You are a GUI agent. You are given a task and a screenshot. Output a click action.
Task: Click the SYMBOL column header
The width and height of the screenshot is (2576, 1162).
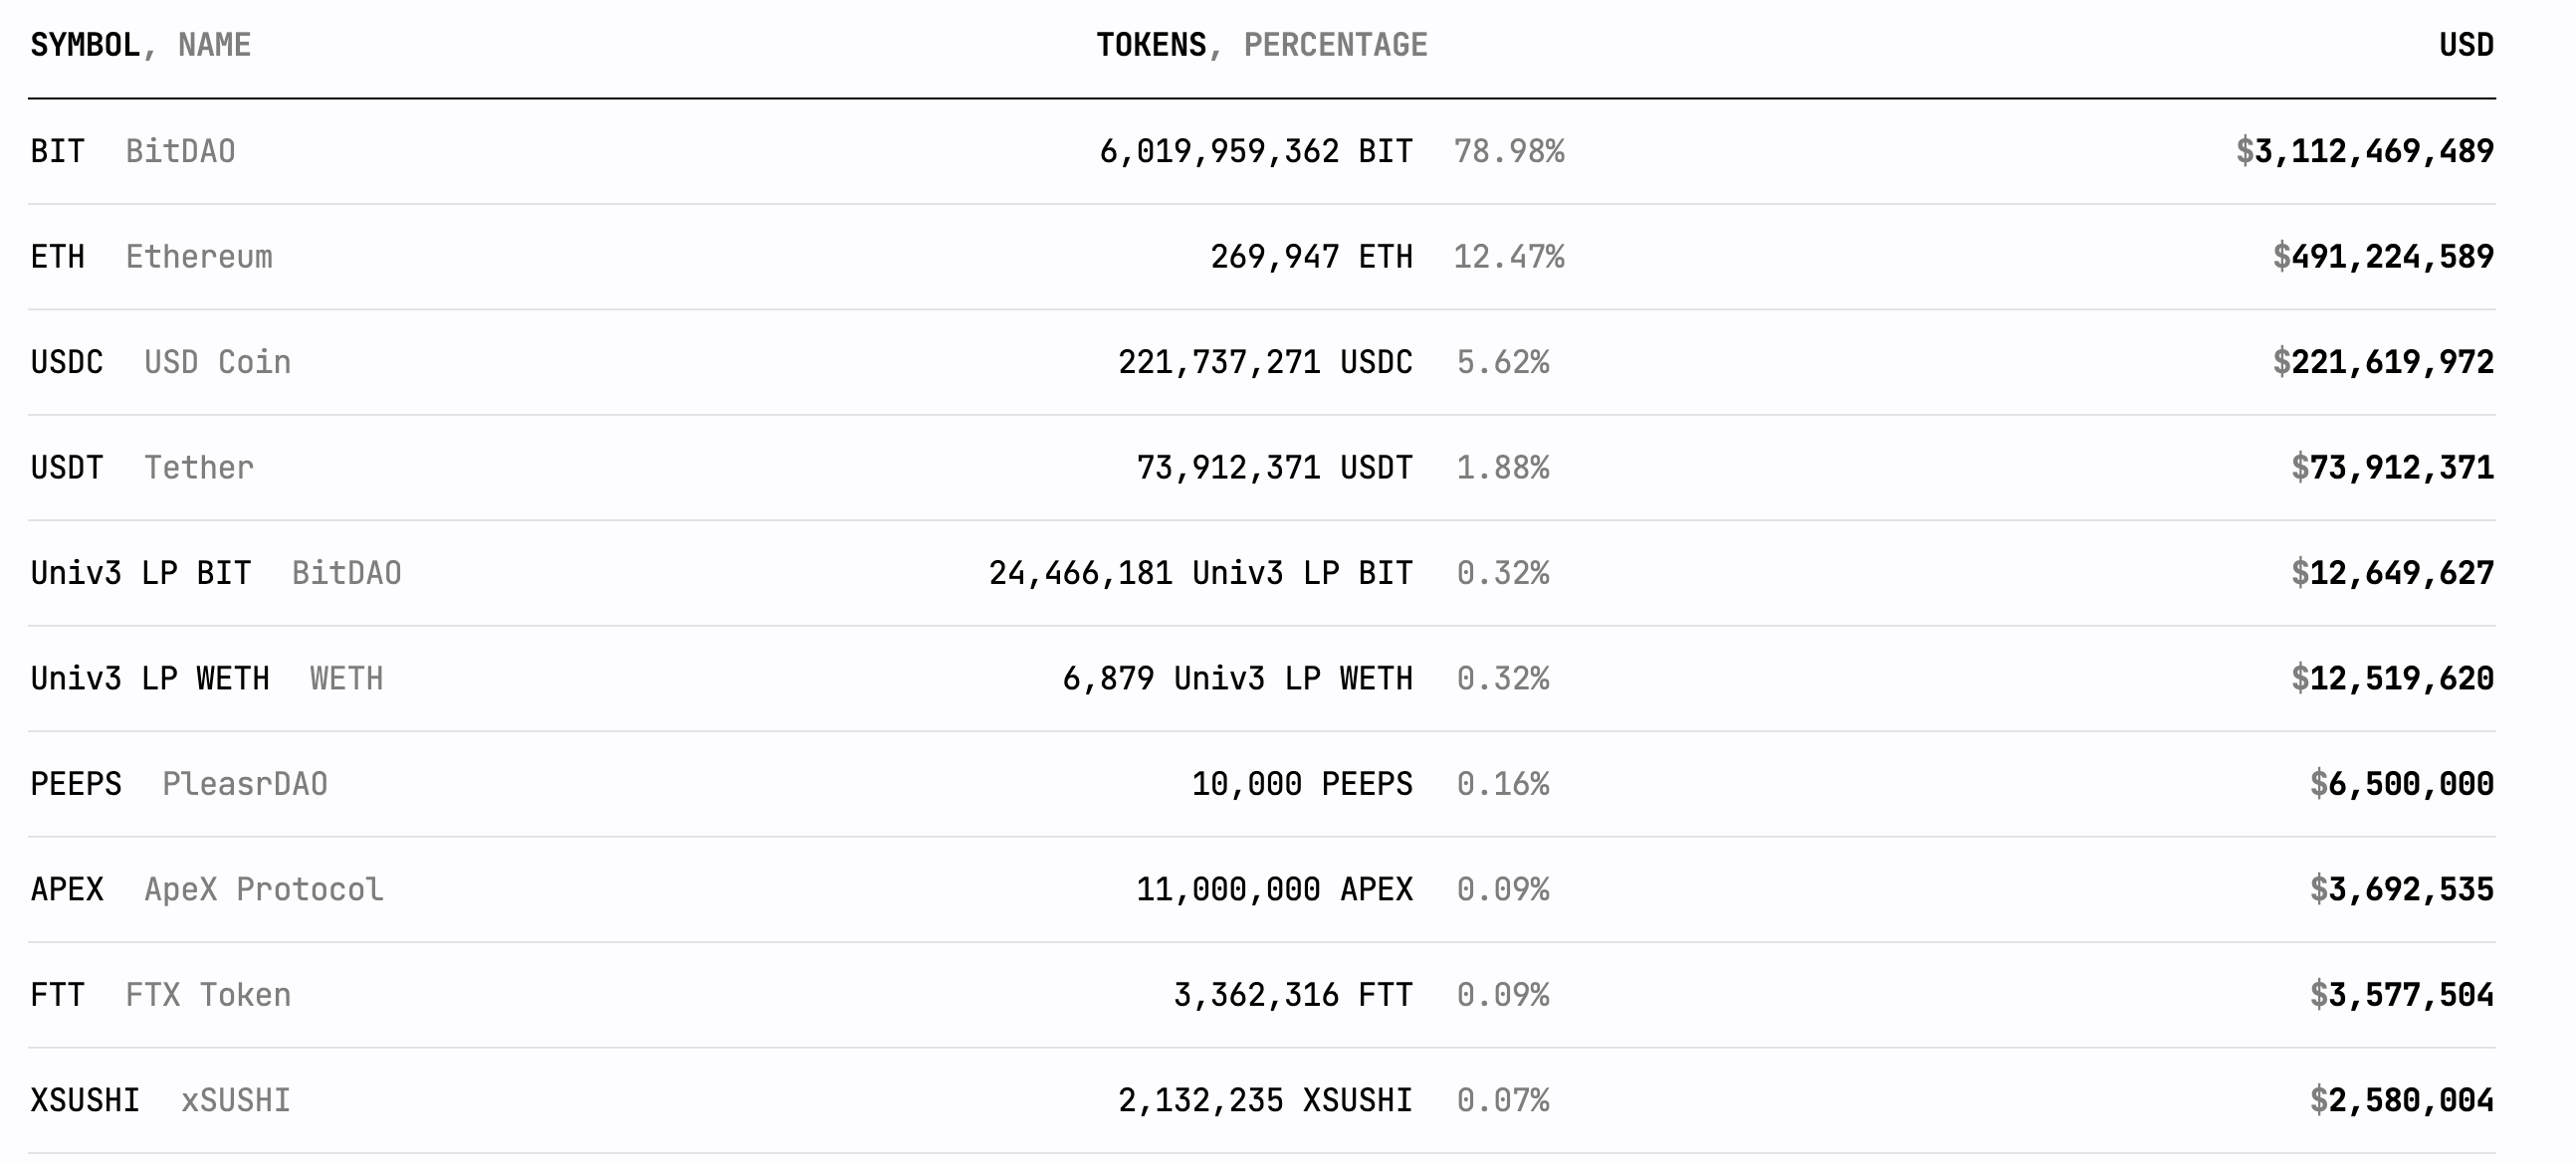click(x=85, y=45)
